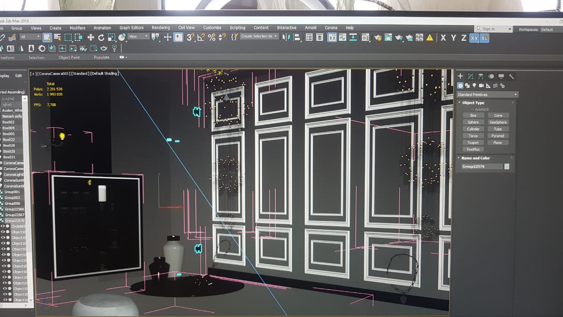Click the Sphere primitive button
Viewport: 563px width, 317px height.
[473, 122]
